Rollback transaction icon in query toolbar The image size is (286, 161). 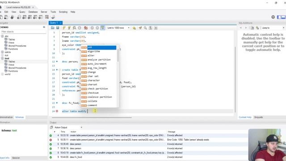pos(97,28)
